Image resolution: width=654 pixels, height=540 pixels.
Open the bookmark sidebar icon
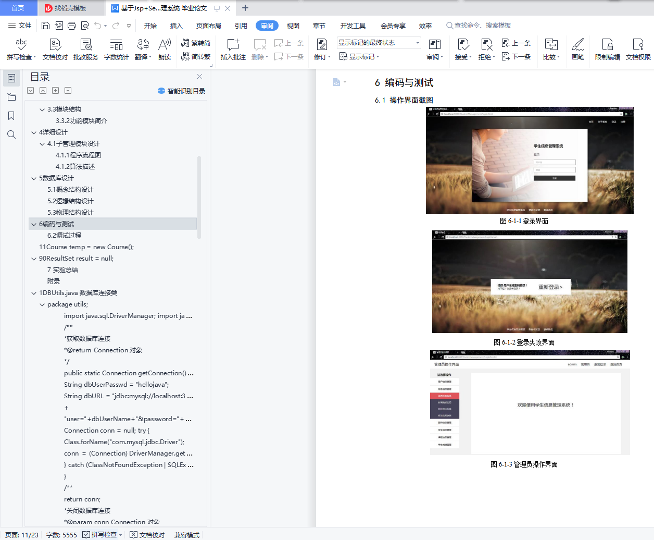click(11, 116)
